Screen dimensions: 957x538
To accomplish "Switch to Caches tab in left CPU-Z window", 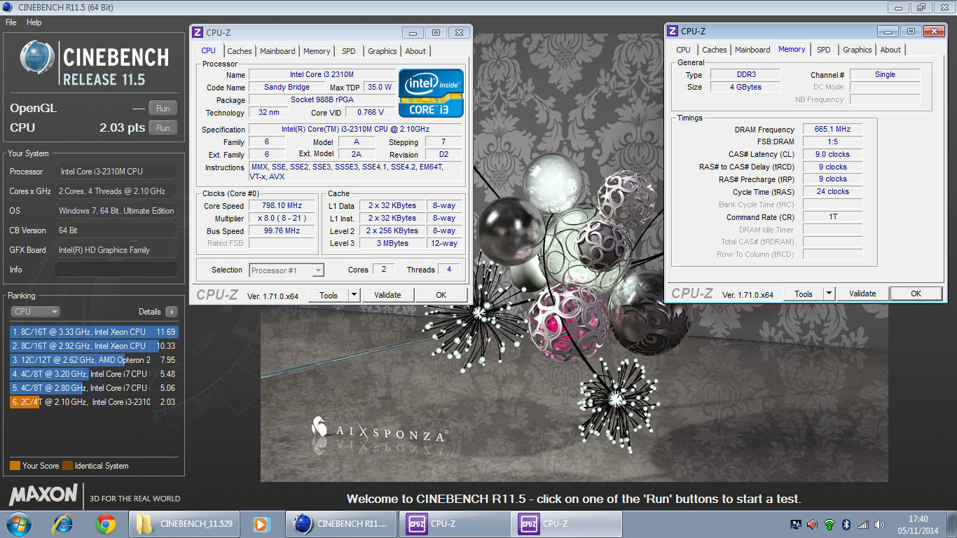I will pyautogui.click(x=240, y=51).
